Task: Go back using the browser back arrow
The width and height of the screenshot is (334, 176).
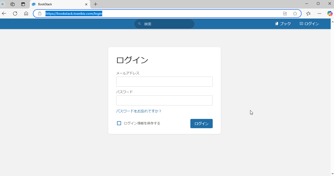Action: [x=4, y=14]
